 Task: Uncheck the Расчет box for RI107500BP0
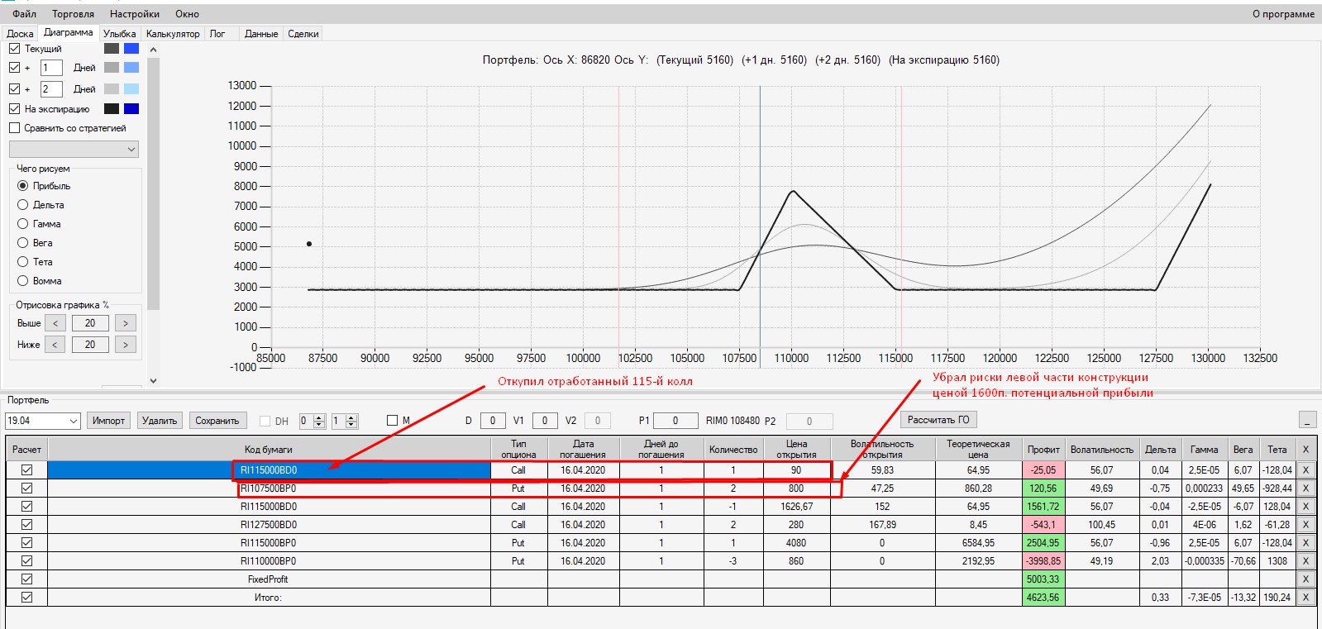(26, 488)
